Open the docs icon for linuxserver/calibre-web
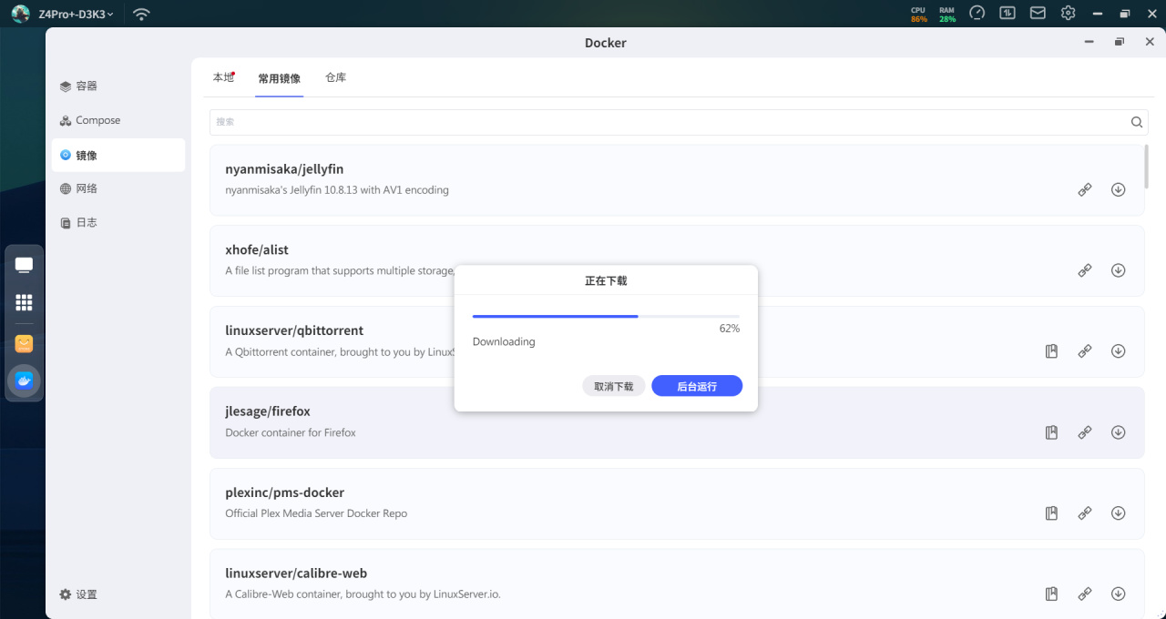 pyautogui.click(x=1051, y=594)
